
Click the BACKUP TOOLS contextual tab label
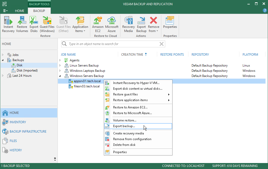coord(39,4)
